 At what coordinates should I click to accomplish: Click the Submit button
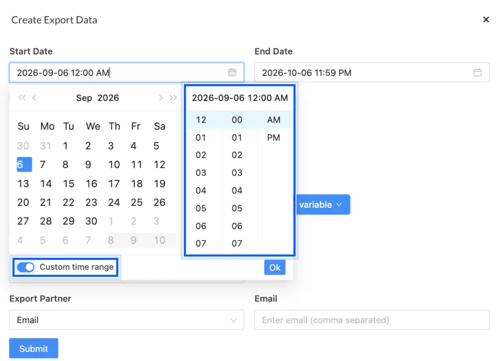(x=34, y=349)
